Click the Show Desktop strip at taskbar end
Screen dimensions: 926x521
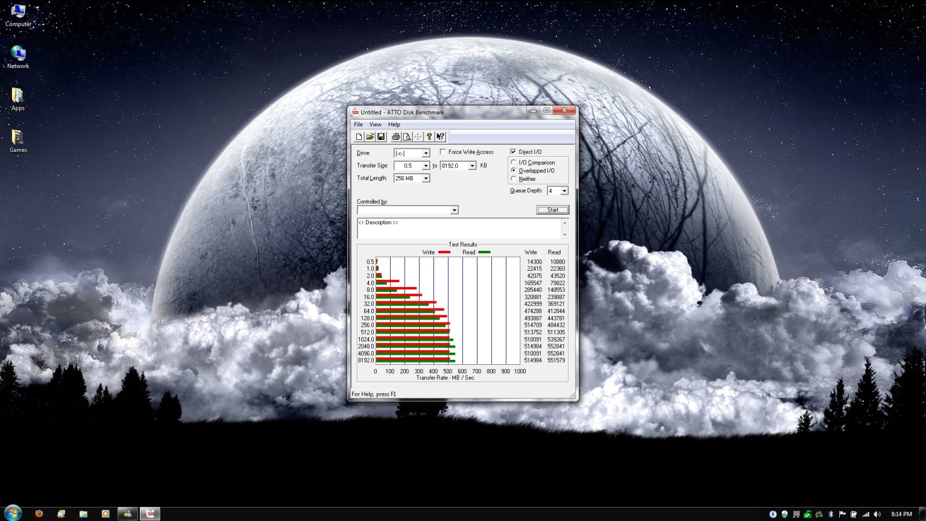pos(922,514)
